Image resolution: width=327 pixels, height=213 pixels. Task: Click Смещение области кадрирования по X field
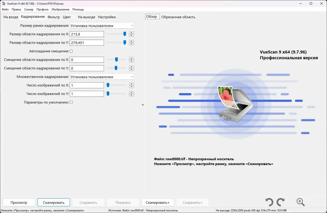point(87,60)
